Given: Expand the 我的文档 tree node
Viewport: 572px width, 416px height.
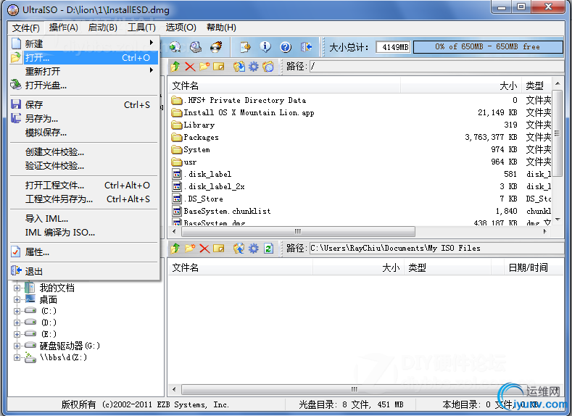Looking at the screenshot, I should pos(17,288).
